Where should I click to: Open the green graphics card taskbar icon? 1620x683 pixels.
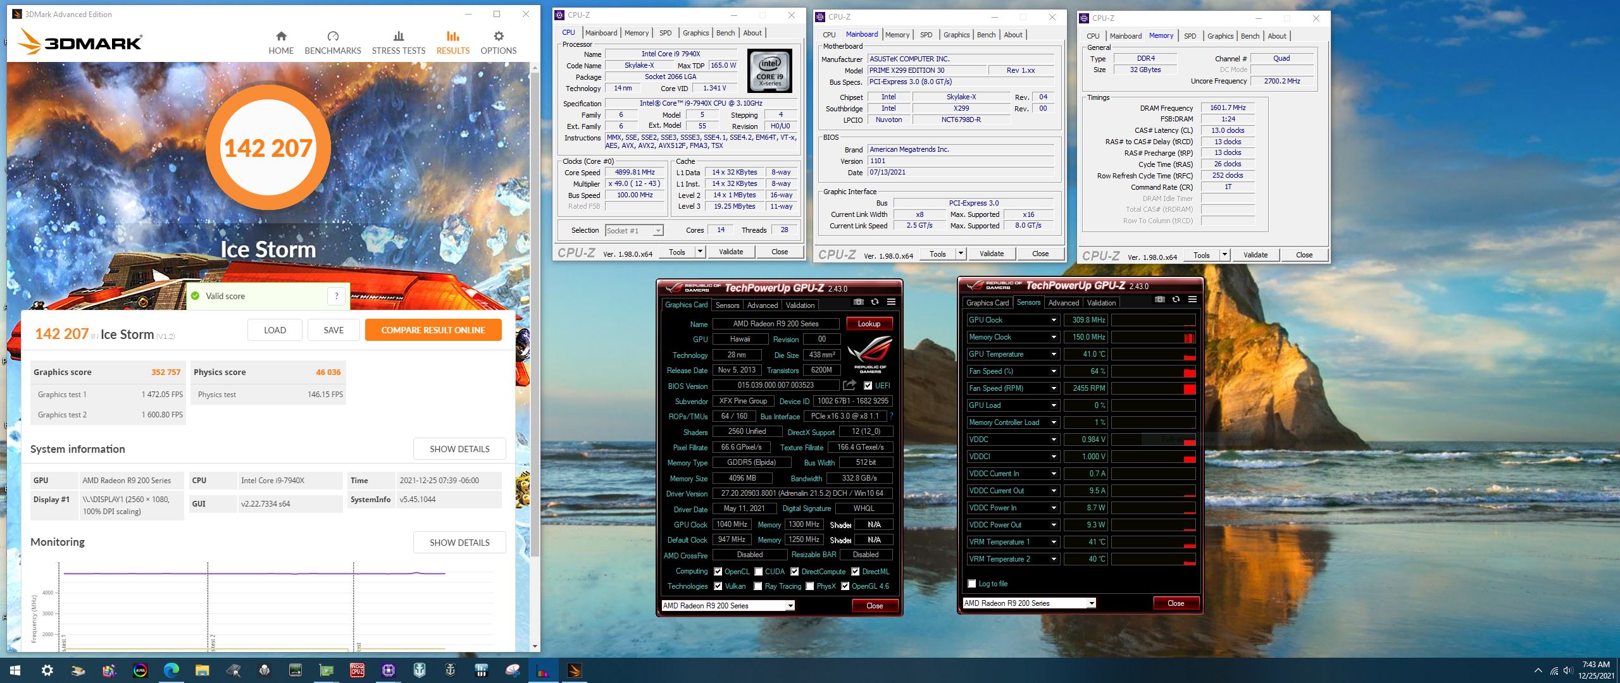tap(327, 670)
